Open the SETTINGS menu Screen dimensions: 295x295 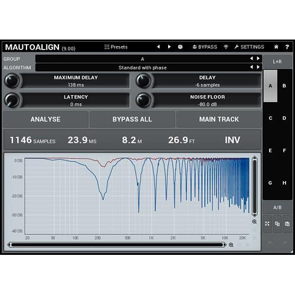point(250,47)
